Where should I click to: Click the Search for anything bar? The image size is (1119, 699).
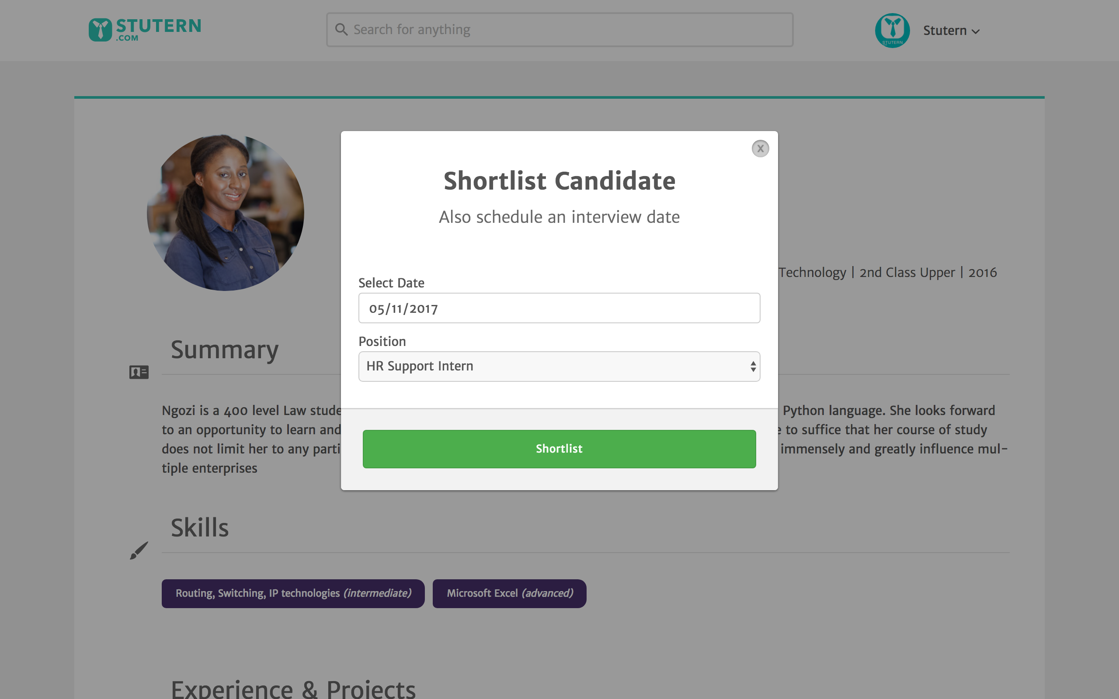[555, 29]
